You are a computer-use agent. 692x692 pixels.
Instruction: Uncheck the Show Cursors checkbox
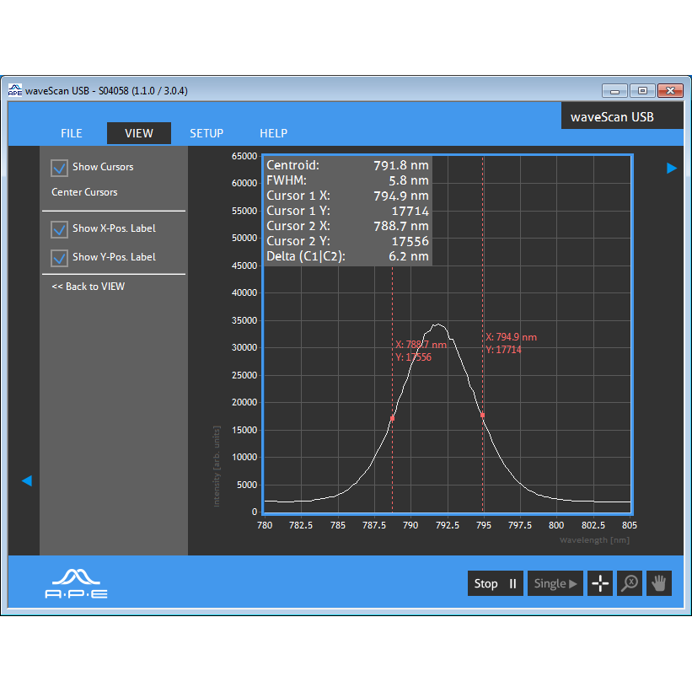[60, 168]
